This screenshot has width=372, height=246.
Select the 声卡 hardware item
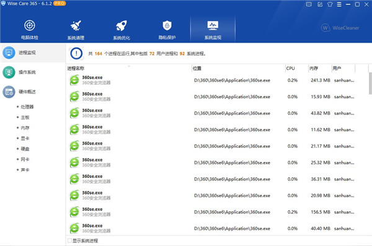(25, 170)
